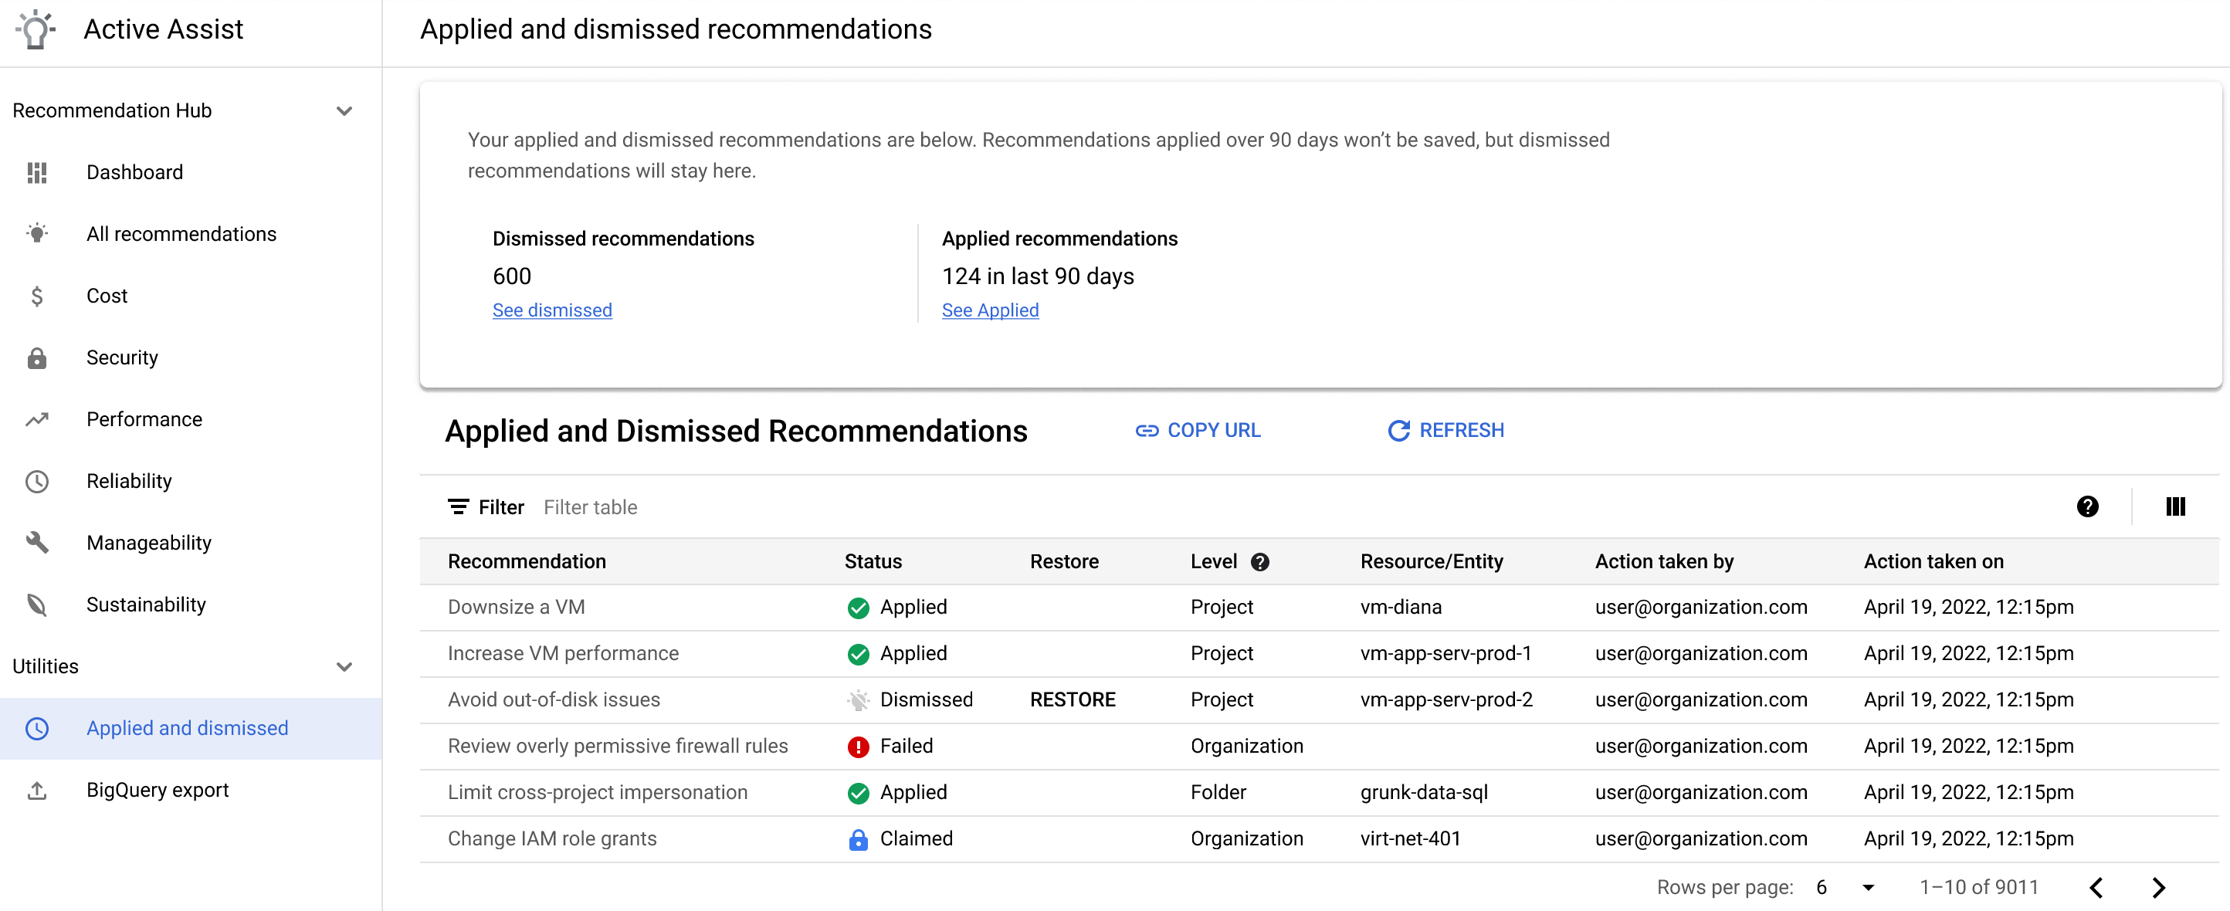Click the Security lock icon
The height and width of the screenshot is (911, 2230).
[x=39, y=357]
